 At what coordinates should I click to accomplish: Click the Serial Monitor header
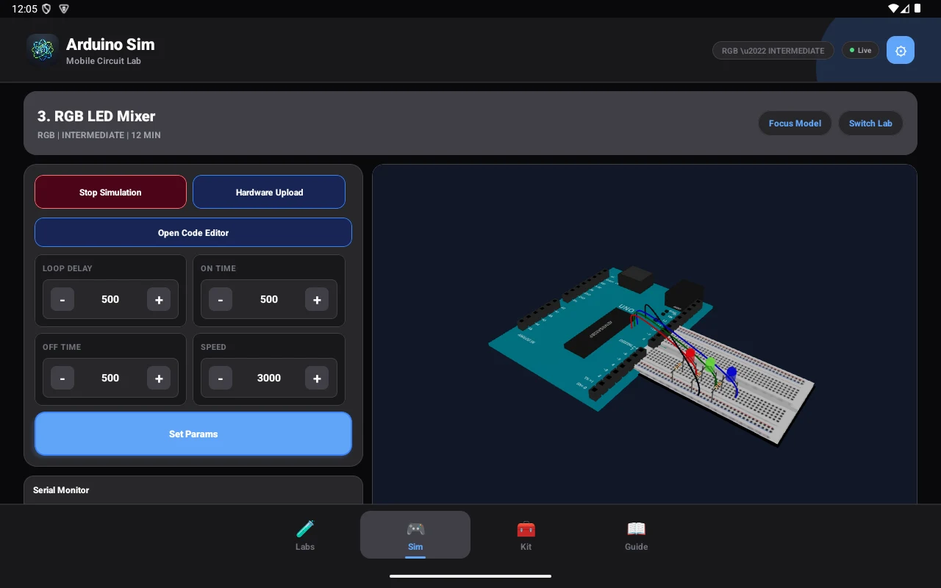(61, 490)
